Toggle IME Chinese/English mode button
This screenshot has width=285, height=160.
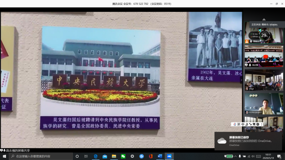243,124
